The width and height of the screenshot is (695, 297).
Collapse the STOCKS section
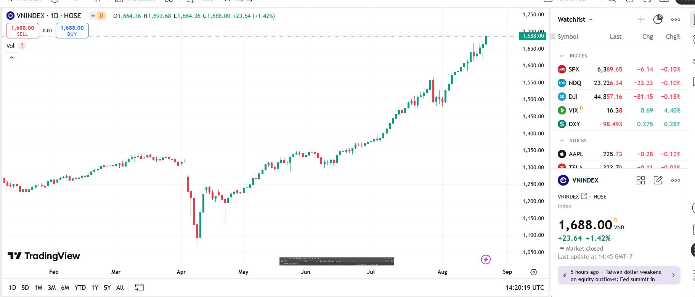click(562, 140)
